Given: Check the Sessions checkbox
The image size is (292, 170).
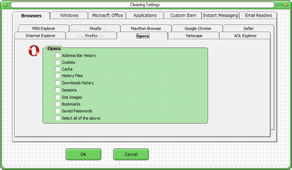Looking at the screenshot, I should click(x=57, y=90).
